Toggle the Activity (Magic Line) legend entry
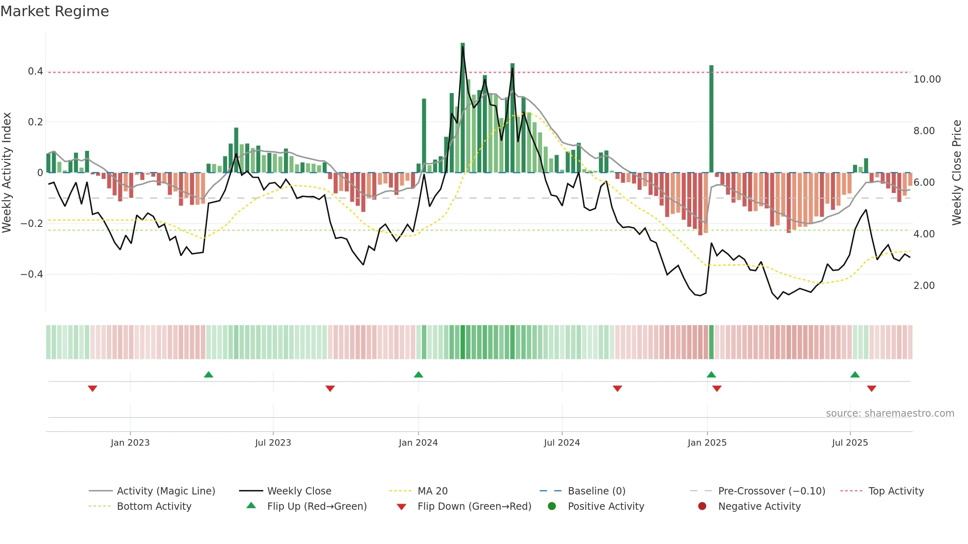 coord(152,491)
